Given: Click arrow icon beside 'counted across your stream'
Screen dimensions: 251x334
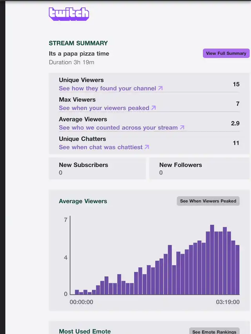Looking at the screenshot, I should click(182, 128).
